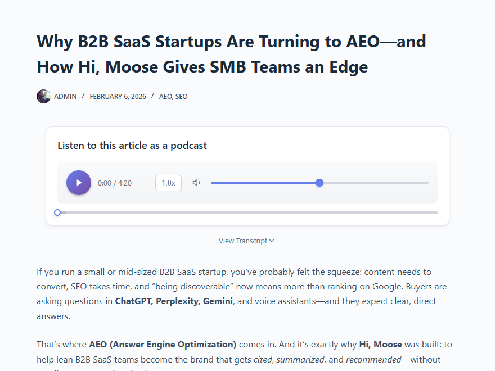This screenshot has width=495, height=371.
Task: Expand the View Transcript section
Action: (x=243, y=241)
